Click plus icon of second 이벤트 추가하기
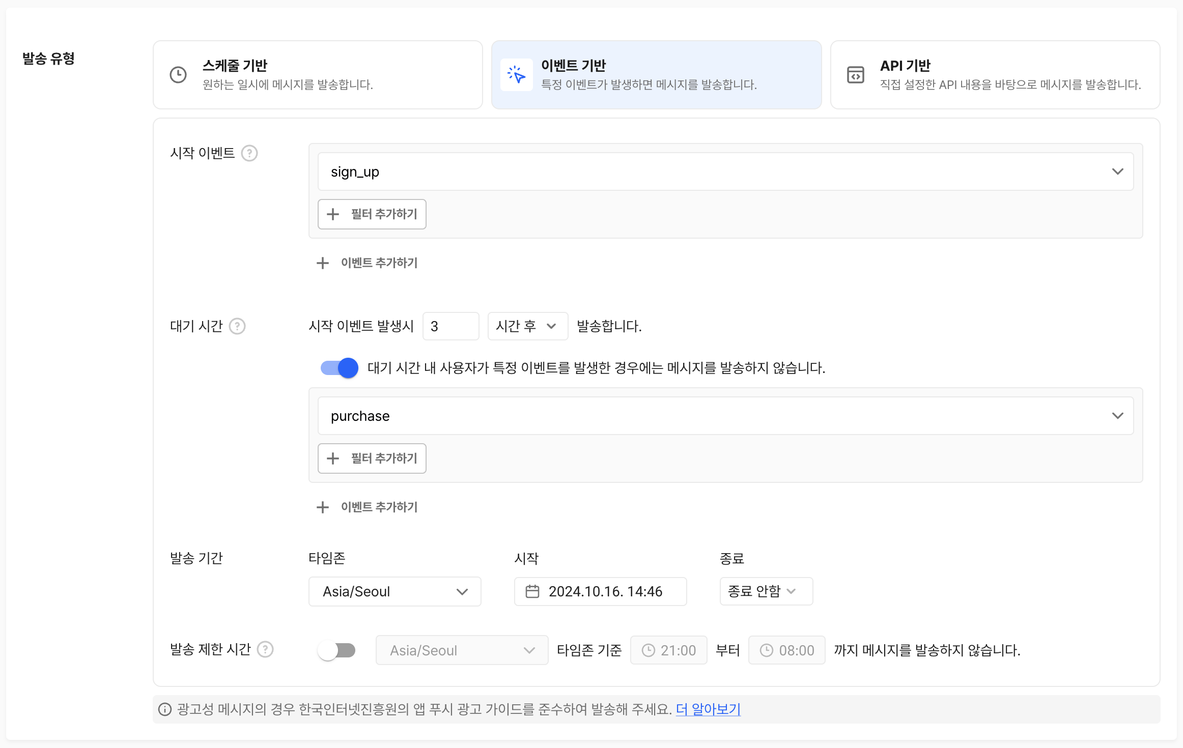1183x748 pixels. (323, 507)
